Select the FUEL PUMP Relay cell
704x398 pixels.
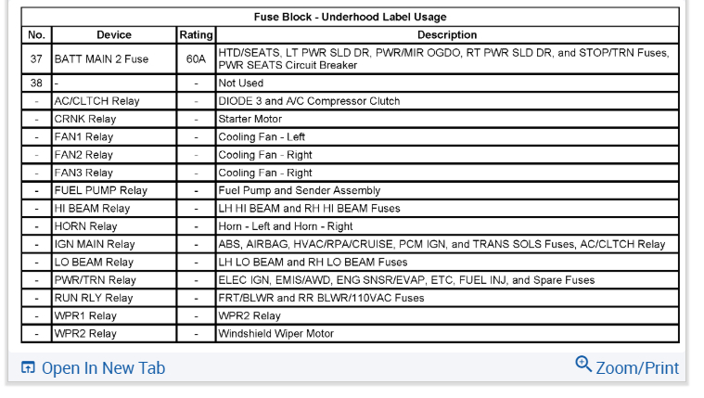point(100,191)
